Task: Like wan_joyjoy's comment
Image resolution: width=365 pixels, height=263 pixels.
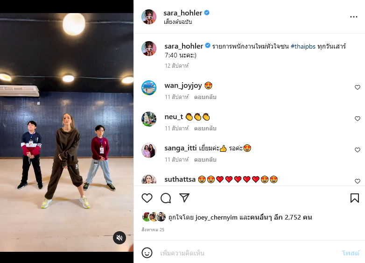Action: pyautogui.click(x=358, y=87)
